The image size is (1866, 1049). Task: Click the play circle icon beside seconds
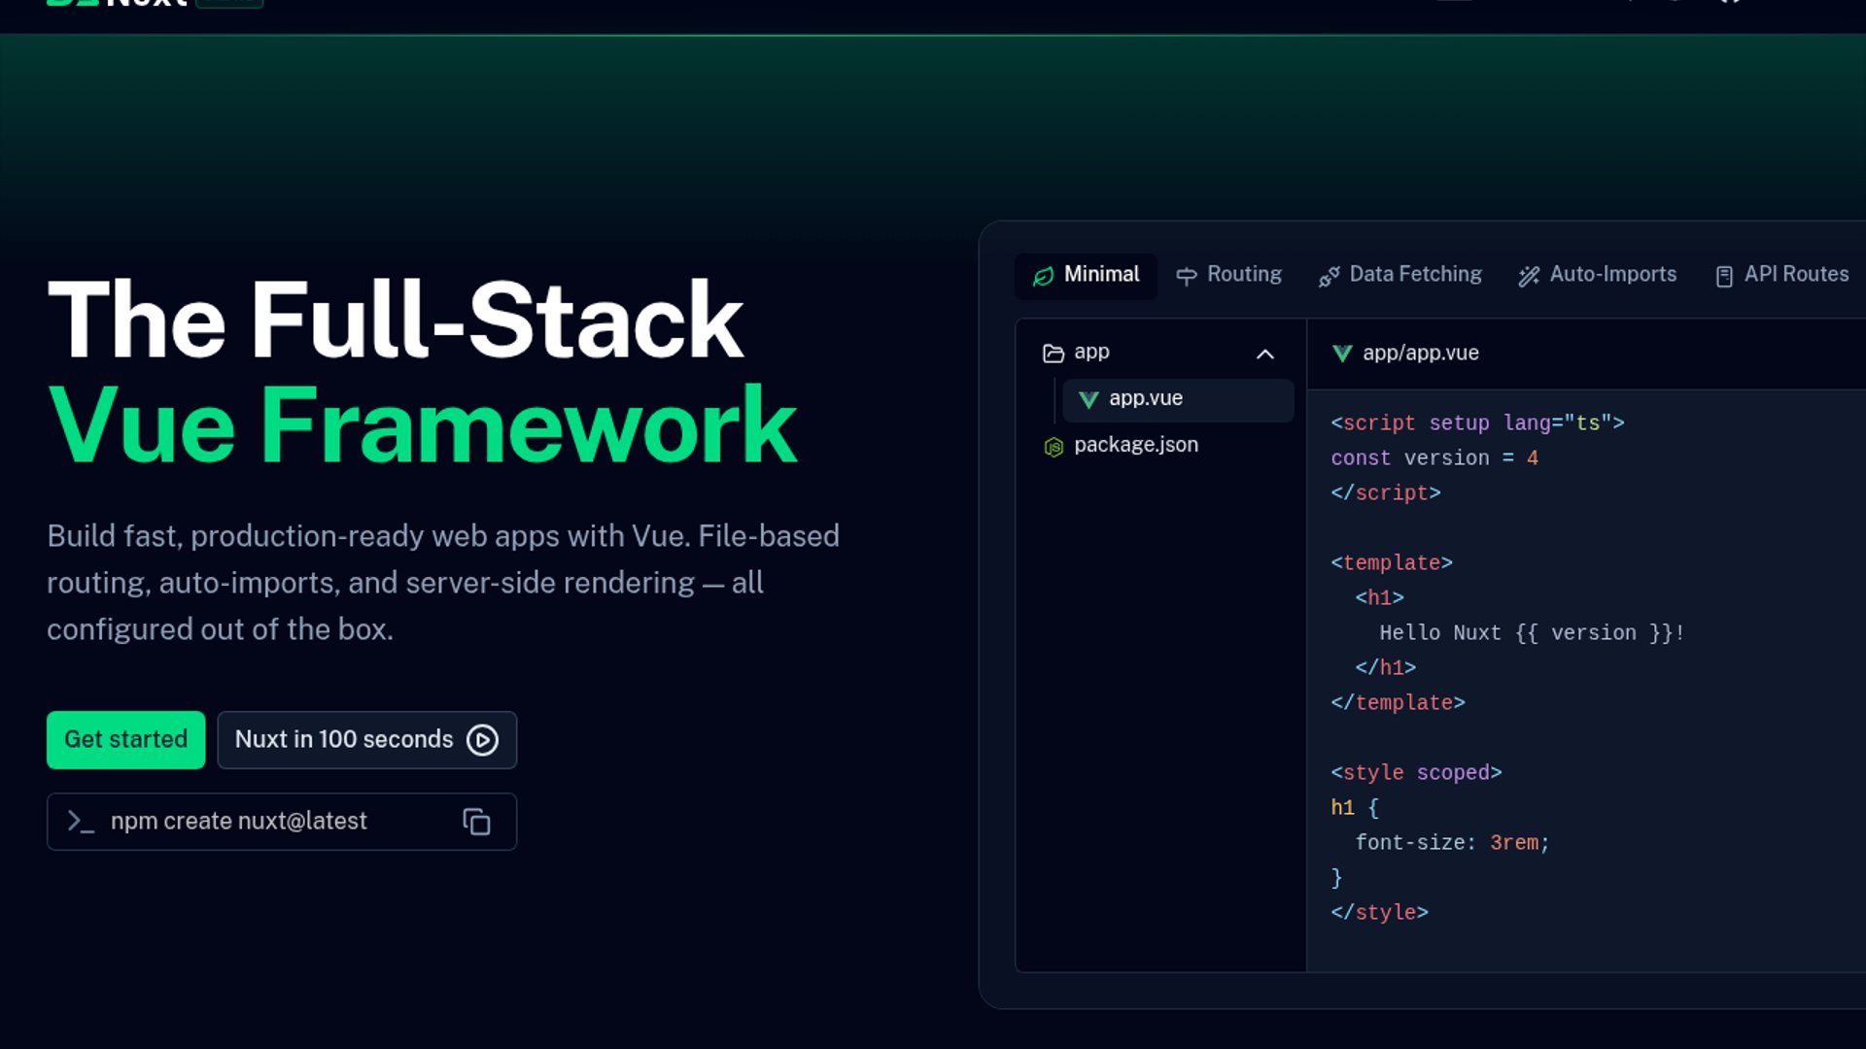point(482,740)
